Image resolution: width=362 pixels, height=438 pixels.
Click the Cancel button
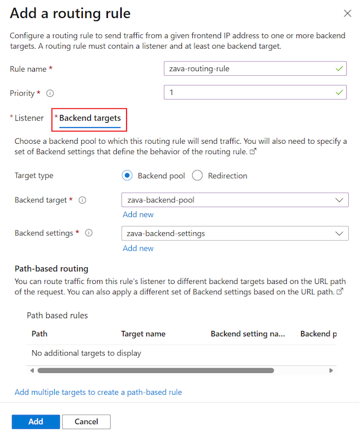point(86,422)
